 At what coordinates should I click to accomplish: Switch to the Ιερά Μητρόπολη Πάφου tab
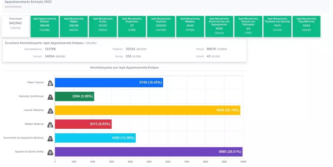73,26
